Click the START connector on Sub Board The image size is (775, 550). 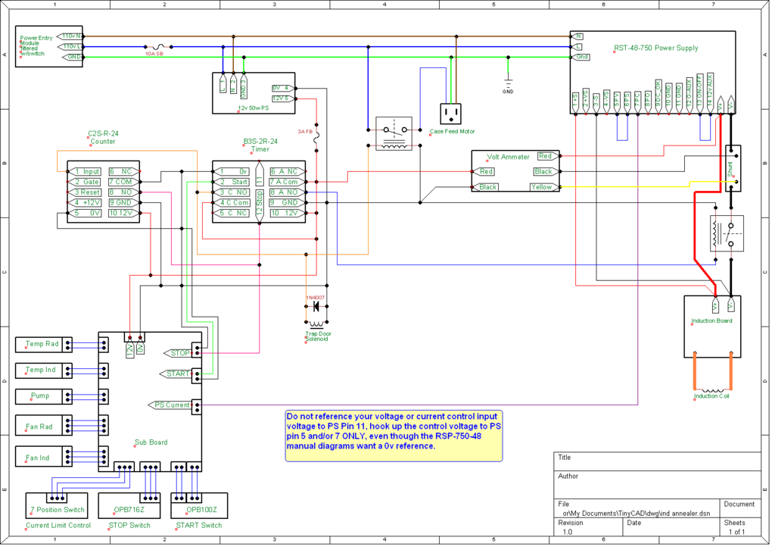[x=176, y=374]
